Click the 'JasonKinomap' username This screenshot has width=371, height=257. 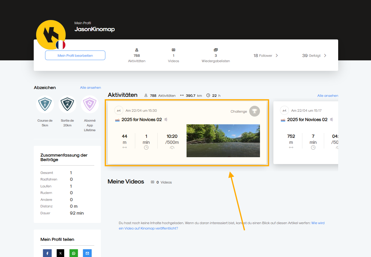point(95,29)
